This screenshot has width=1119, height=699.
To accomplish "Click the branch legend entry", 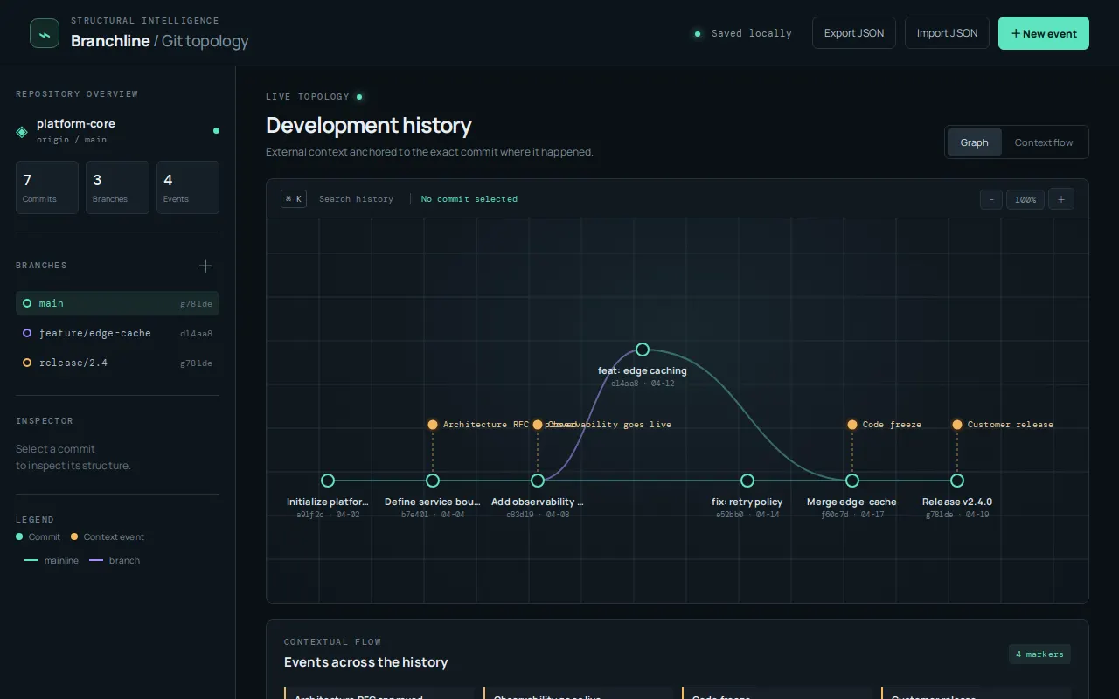I will (x=115, y=560).
